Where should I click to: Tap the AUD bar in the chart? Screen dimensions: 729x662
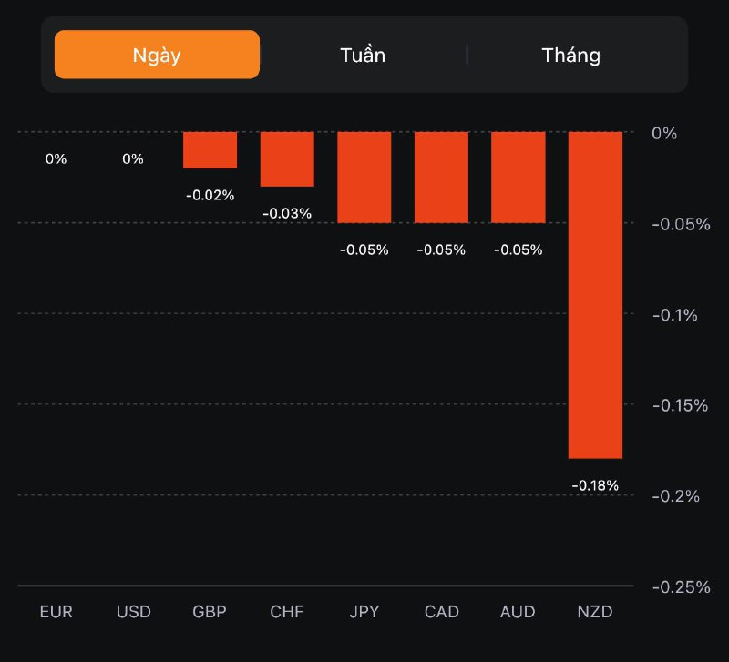pos(518,178)
